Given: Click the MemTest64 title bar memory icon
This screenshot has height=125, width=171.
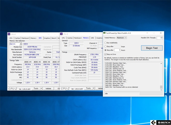Looking at the screenshot, I should [x=104, y=33].
